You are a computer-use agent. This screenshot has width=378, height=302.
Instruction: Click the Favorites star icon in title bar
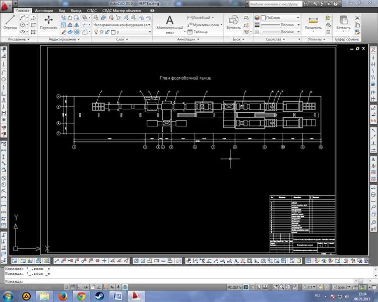(x=329, y=4)
